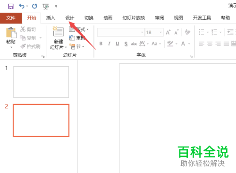Click the main slide editing canvas
The width and height of the screenshot is (236, 173).
pos(177,118)
